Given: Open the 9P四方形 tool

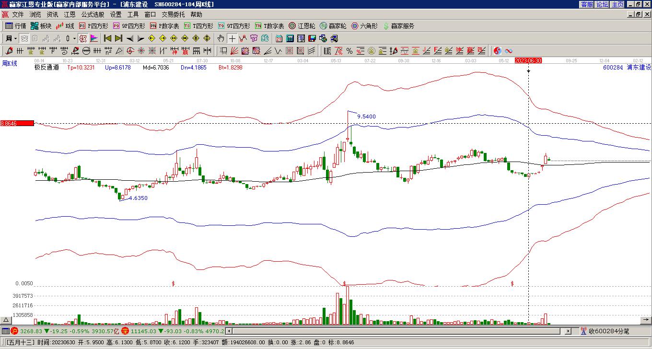Looking at the screenshot, I should coord(129,26).
